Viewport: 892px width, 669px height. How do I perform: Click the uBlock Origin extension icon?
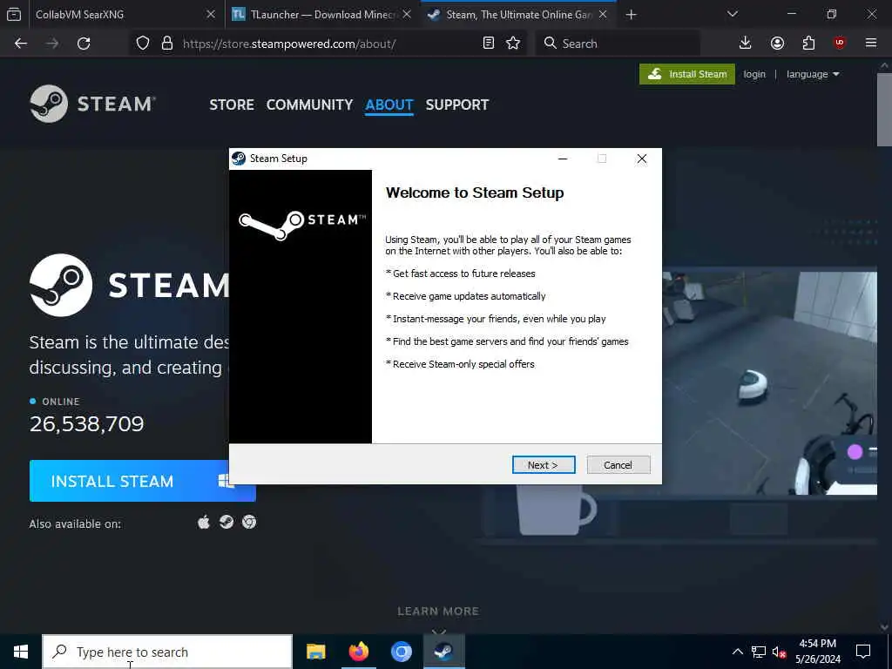point(840,44)
